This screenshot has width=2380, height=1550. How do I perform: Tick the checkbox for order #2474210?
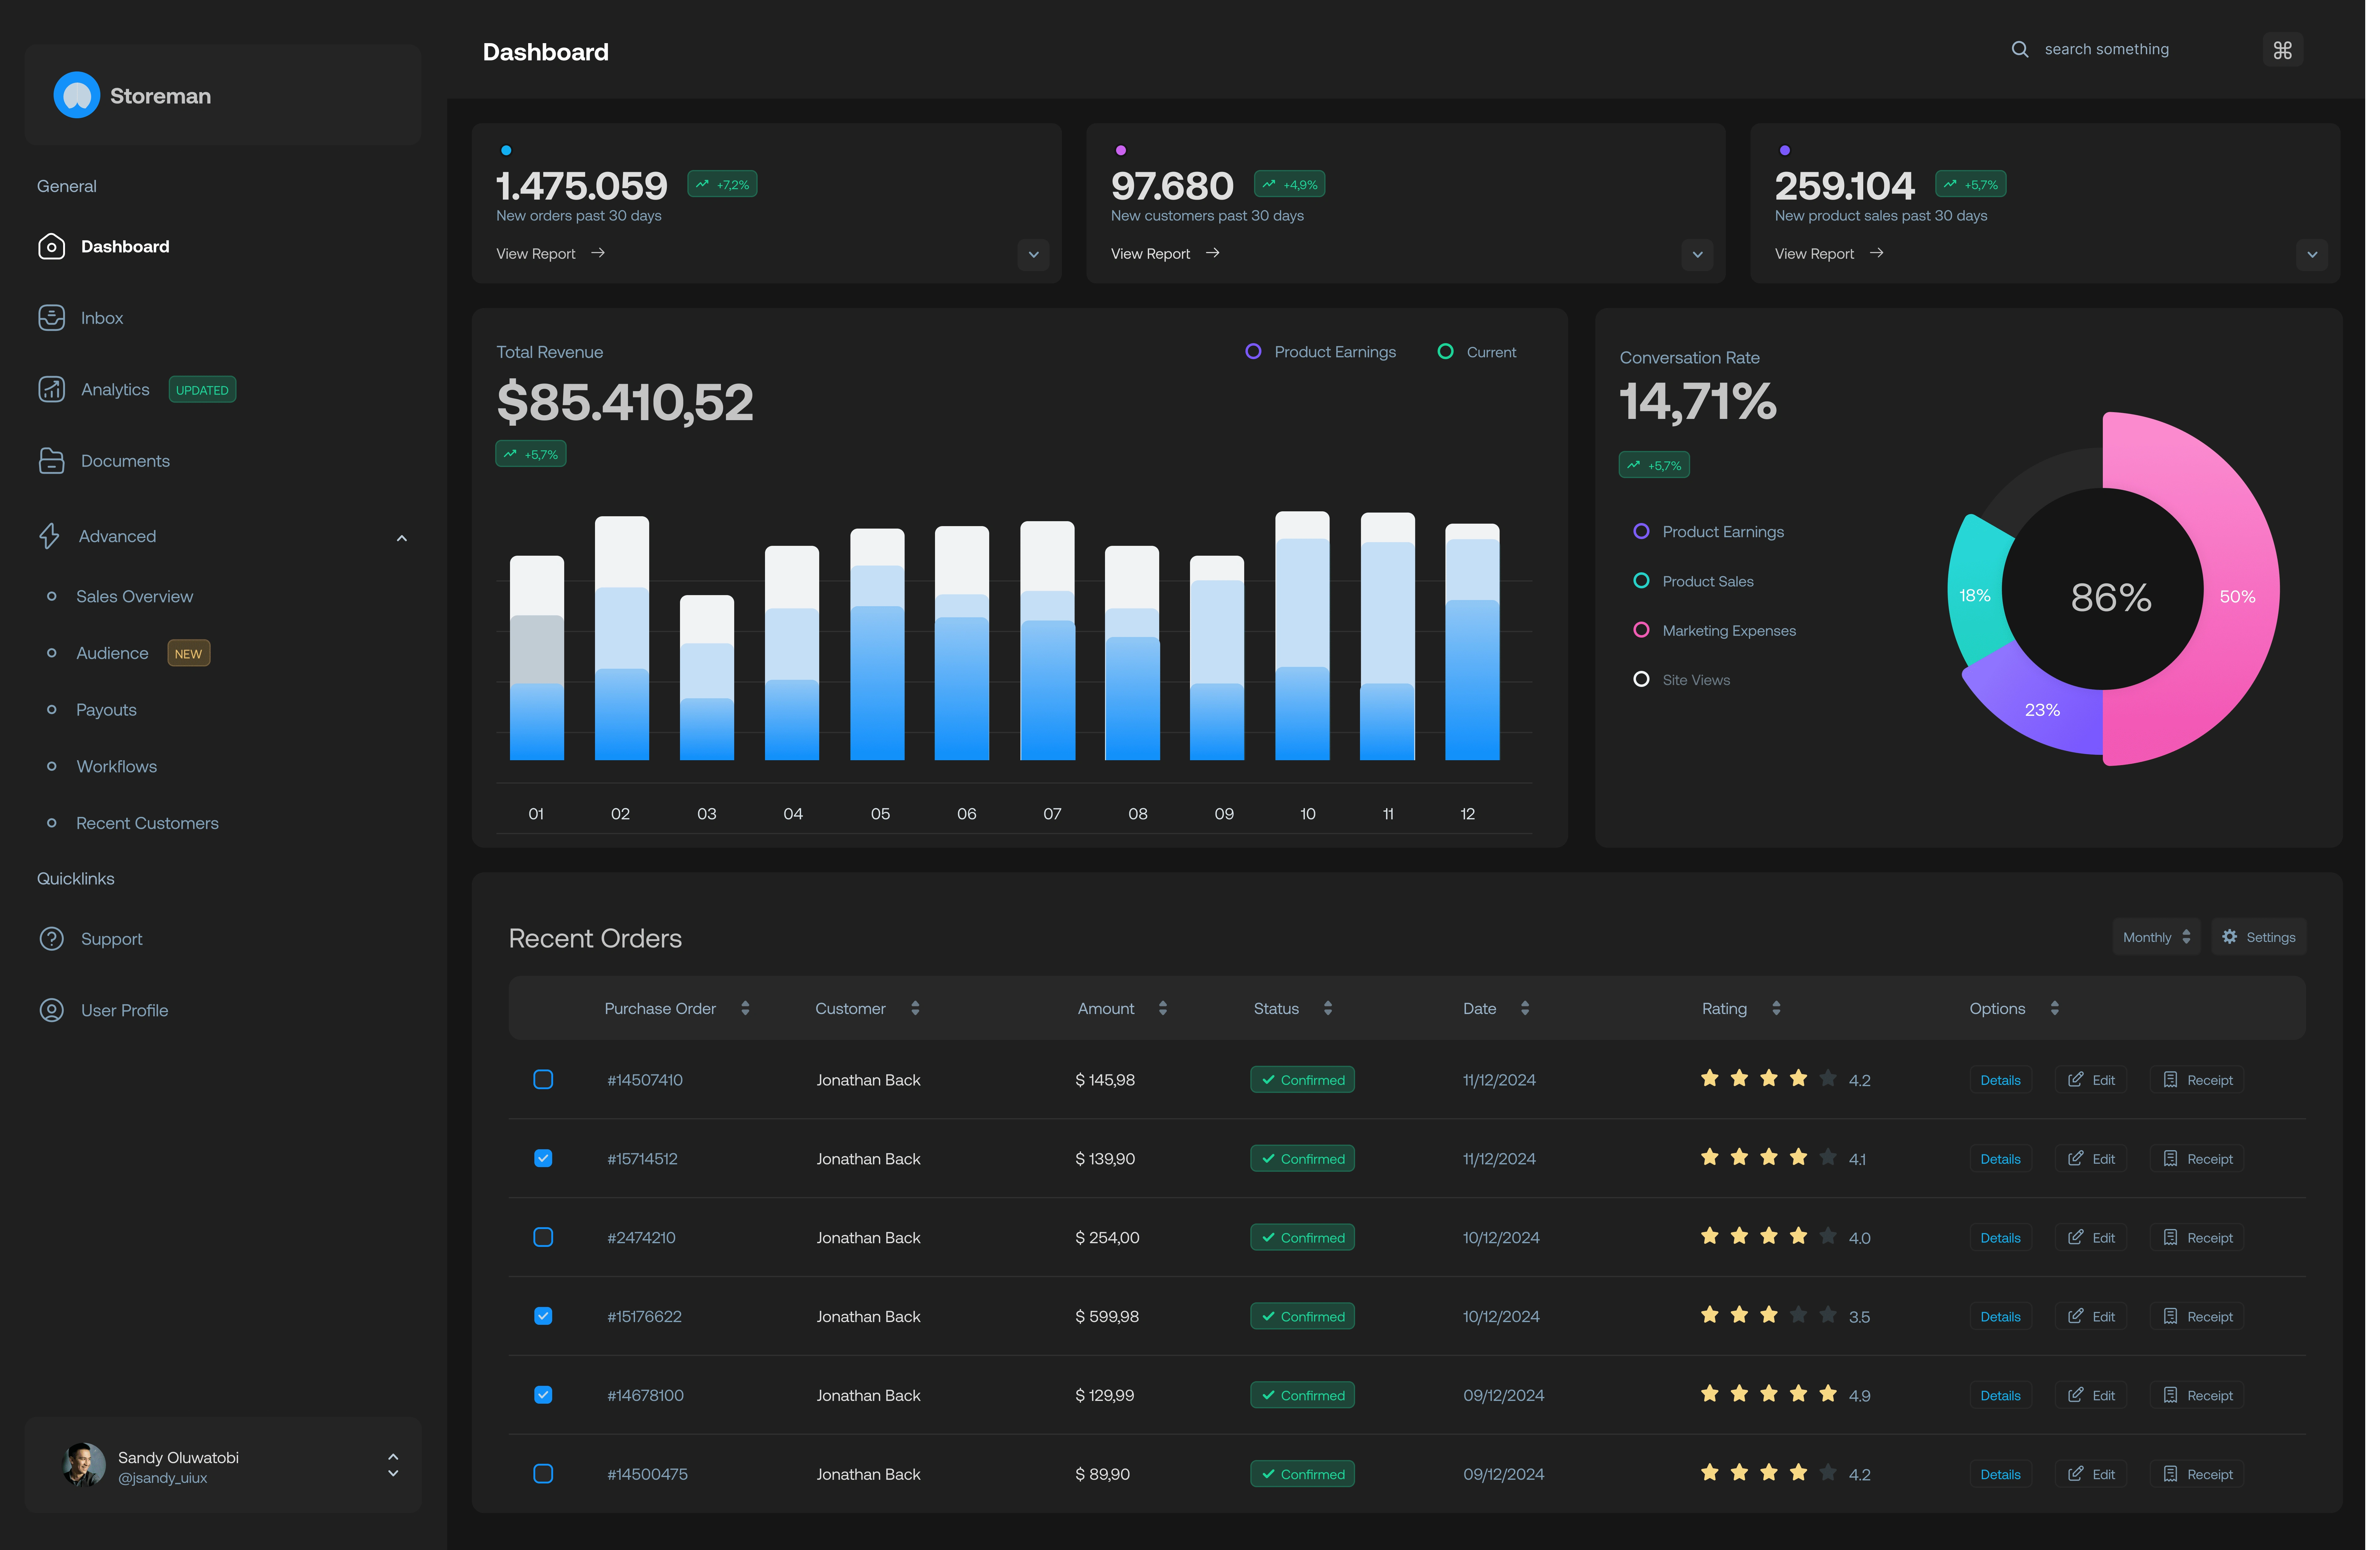[543, 1237]
